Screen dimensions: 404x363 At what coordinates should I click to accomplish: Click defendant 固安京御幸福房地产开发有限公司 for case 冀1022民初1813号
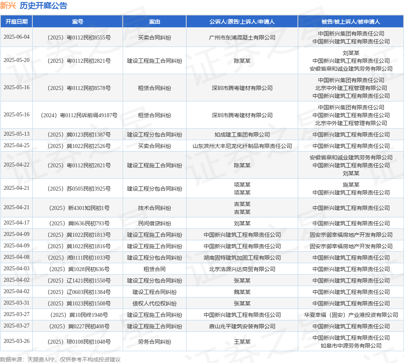coord(351,235)
